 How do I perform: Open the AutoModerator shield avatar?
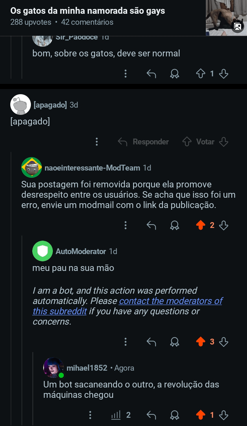pyautogui.click(x=43, y=251)
